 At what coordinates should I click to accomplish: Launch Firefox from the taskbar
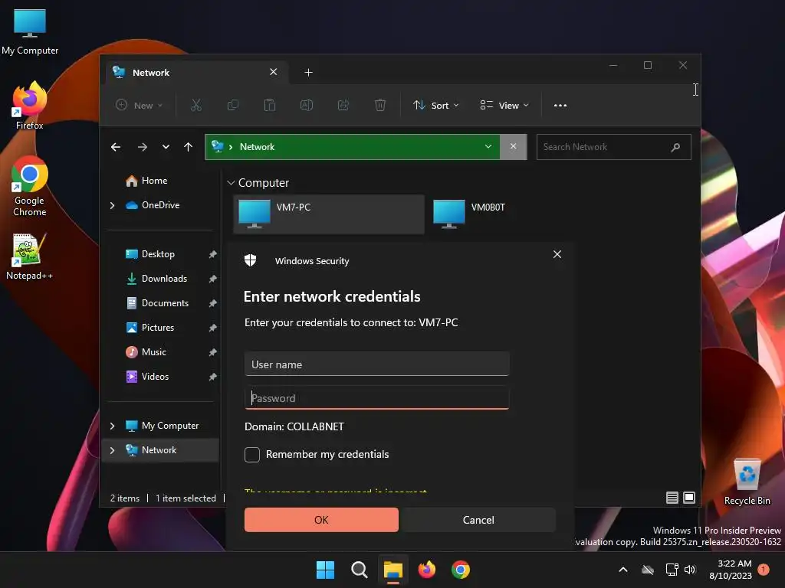[426, 570]
